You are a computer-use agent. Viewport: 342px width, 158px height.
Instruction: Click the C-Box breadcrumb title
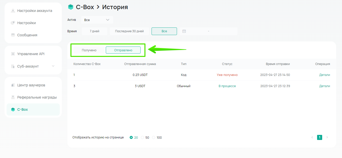coord(85,7)
